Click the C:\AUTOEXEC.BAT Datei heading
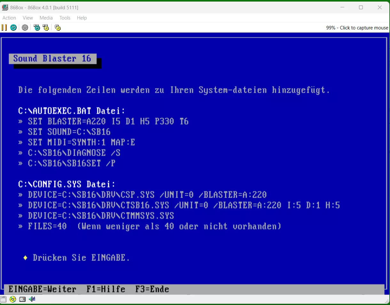The height and width of the screenshot is (305, 390). (72, 111)
